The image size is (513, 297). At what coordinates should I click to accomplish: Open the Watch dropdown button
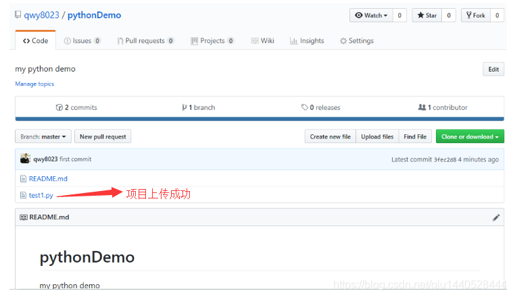click(x=371, y=16)
